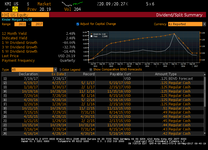
Task: Click the intraday price sparkline chart
Action: point(72,4)
